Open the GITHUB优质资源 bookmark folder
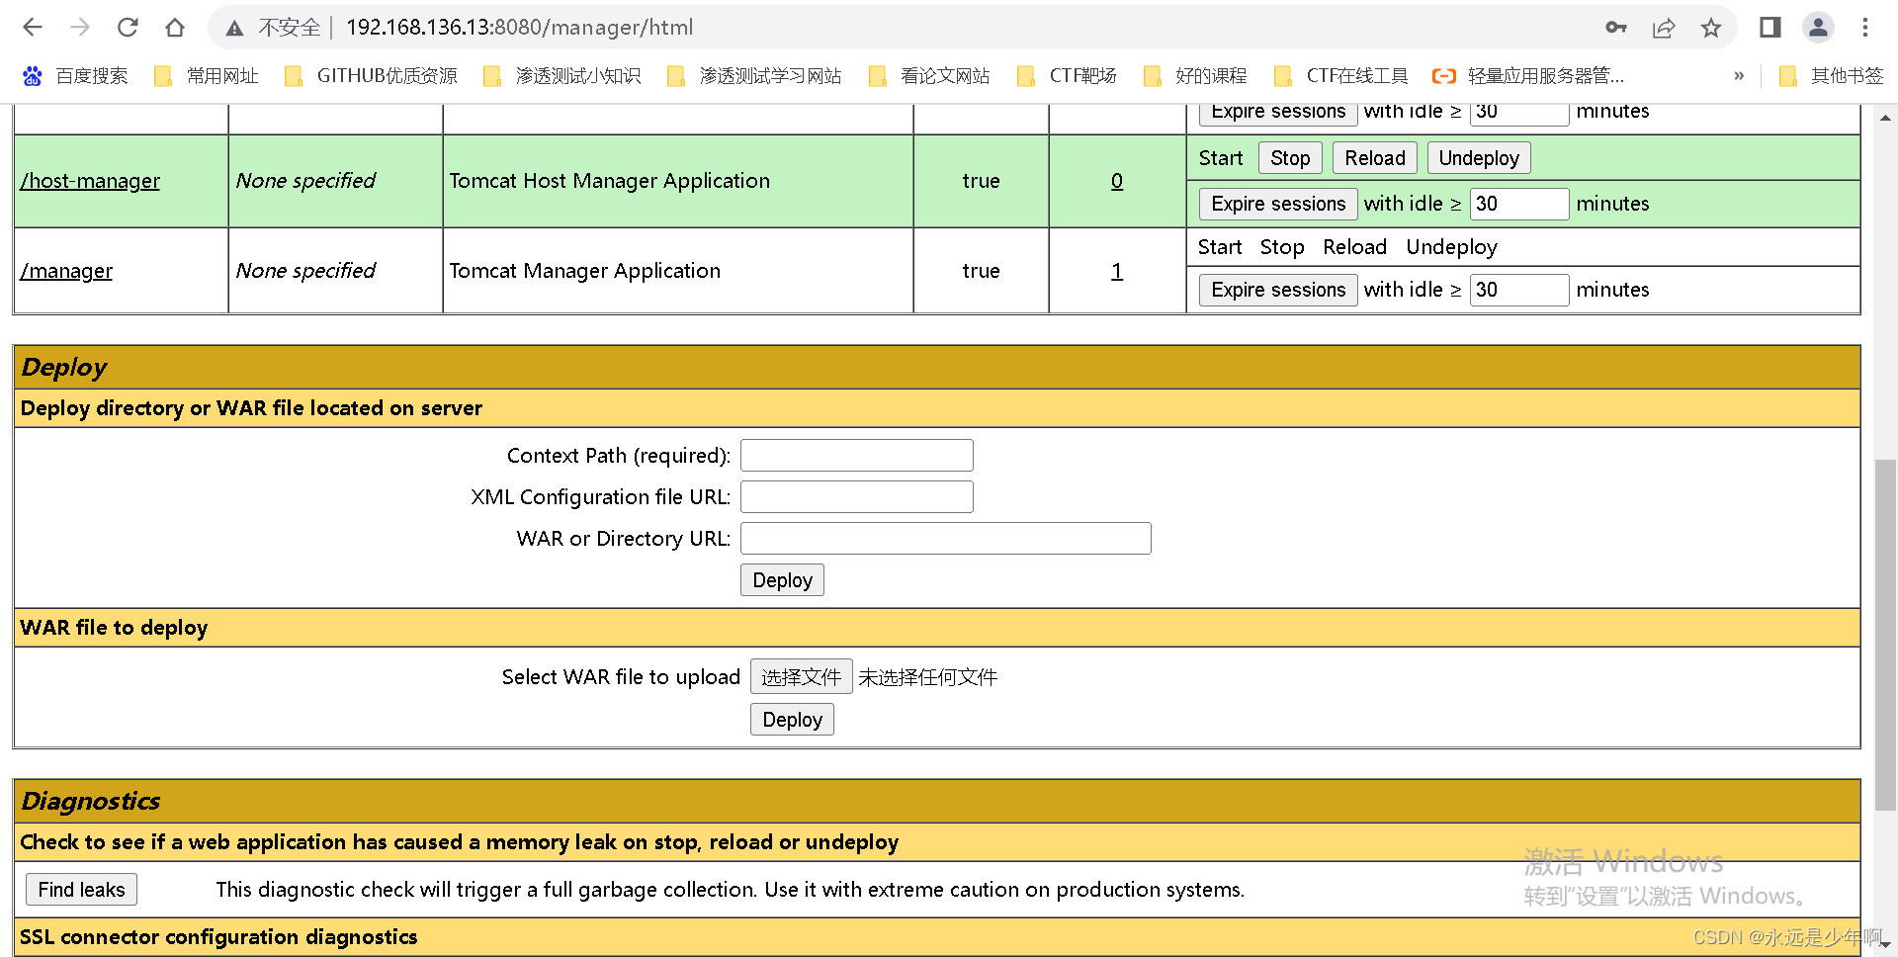Image resolution: width=1898 pixels, height=957 pixels. [x=371, y=76]
